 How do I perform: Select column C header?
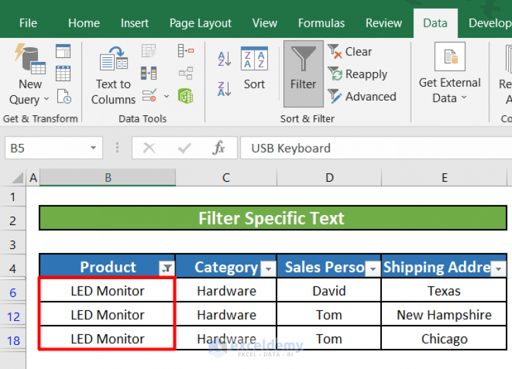tap(226, 178)
